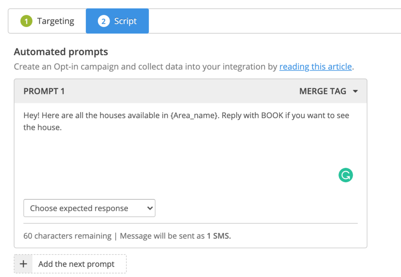
Task: Click the MERGE TAG disclosure arrow
Action: (355, 91)
